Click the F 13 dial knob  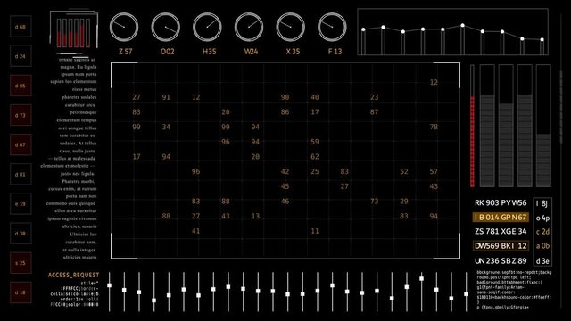(x=332, y=27)
